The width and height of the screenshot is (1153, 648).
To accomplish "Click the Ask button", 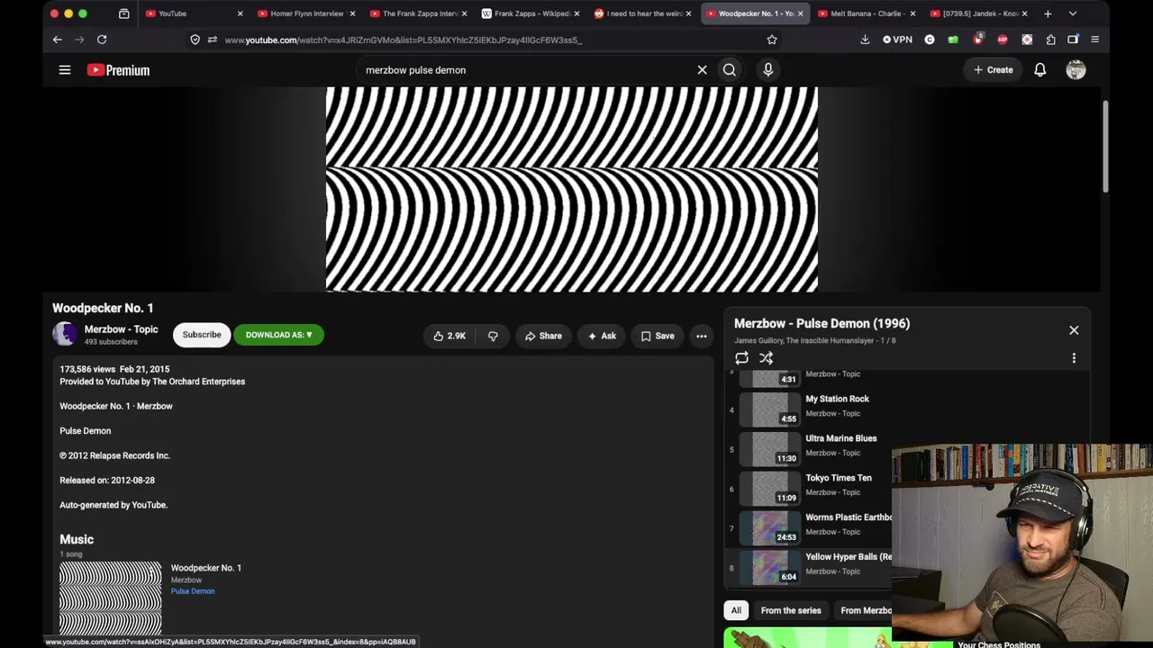I will click(602, 336).
